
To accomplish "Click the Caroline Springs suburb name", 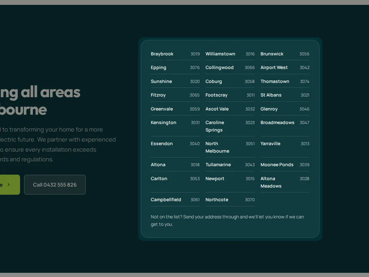I will 214,126.
